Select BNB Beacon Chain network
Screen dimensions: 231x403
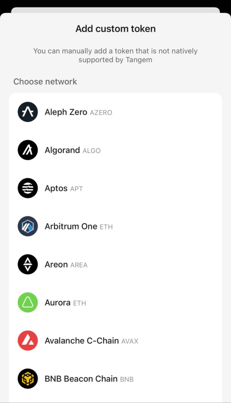115,379
